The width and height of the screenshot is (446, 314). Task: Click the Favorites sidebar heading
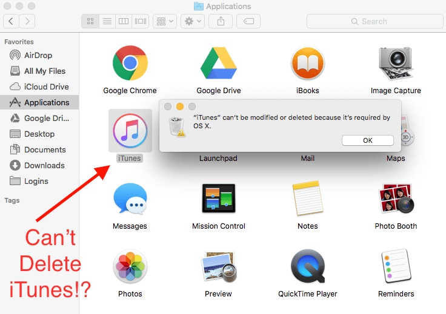pos(19,42)
